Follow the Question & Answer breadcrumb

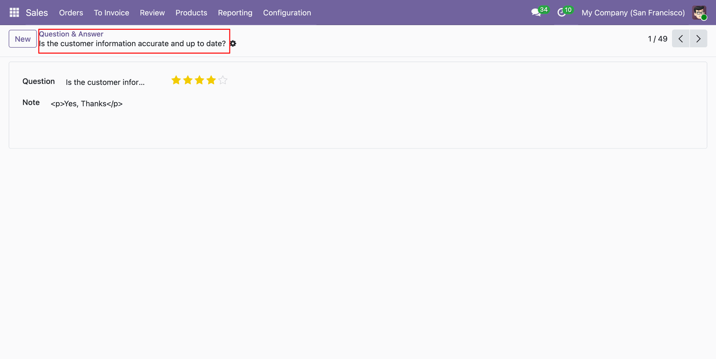(x=71, y=34)
